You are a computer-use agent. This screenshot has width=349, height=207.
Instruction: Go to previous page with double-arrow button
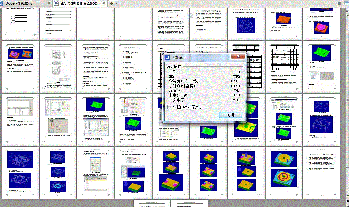pyautogui.click(x=348, y=201)
